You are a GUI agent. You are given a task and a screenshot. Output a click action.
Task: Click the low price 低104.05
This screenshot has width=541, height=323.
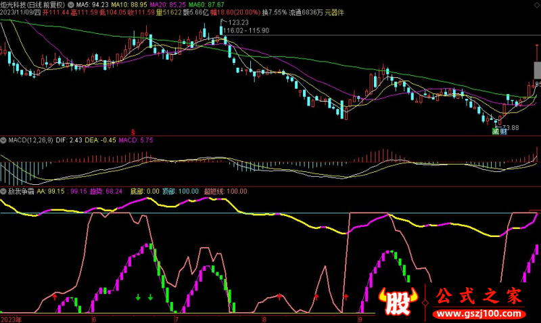click(x=112, y=13)
